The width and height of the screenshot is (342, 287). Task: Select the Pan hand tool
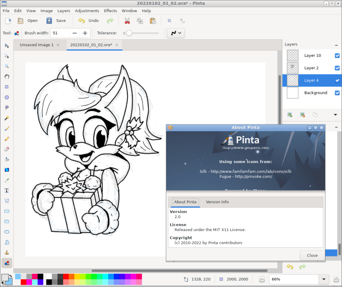7,77
